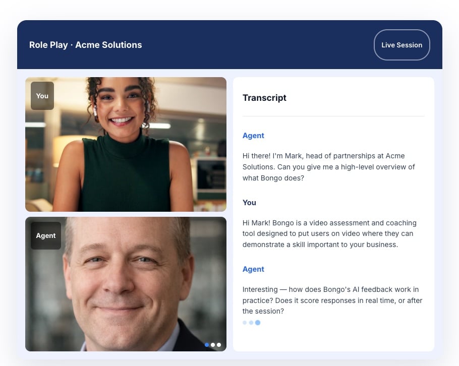Click the last white dot on Agent video
This screenshot has width=459, height=366.
coord(219,345)
